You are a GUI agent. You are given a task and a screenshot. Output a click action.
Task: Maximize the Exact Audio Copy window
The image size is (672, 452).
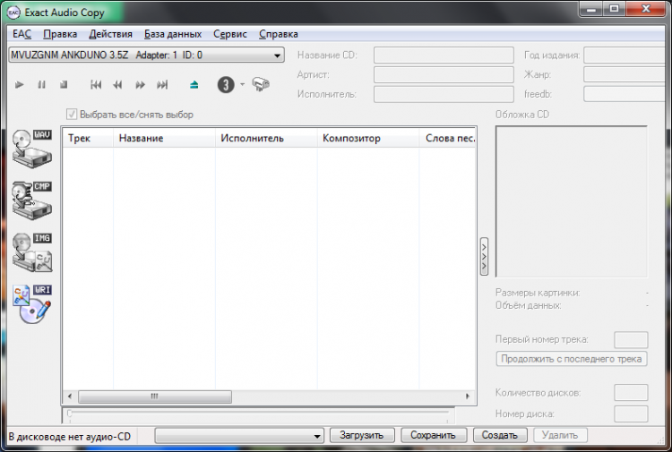[x=614, y=10]
